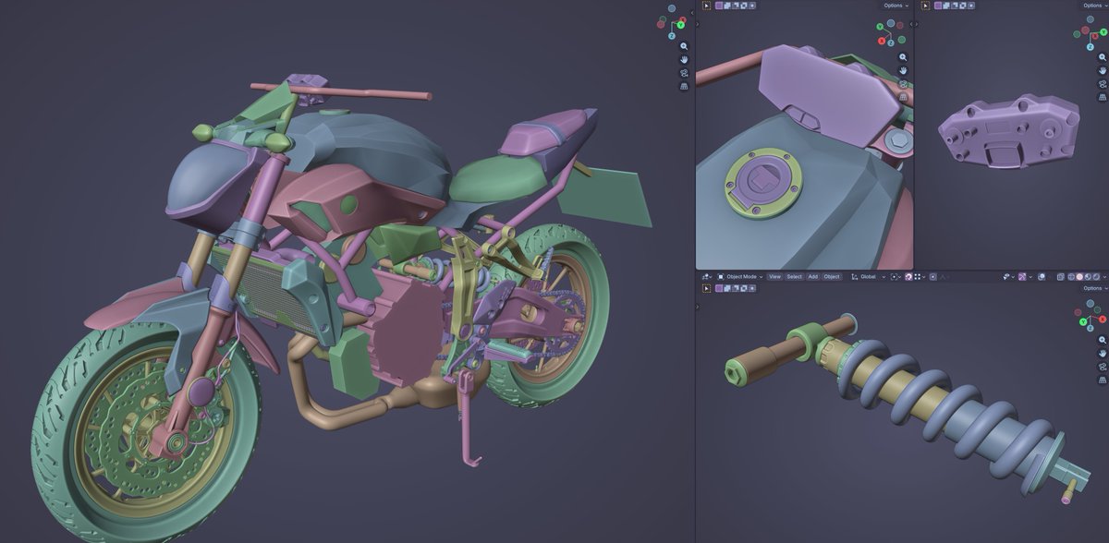
Task: Open the editor type selector icon
Action: 704,276
